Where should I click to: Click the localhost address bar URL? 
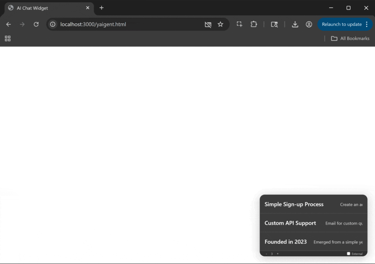[93, 24]
